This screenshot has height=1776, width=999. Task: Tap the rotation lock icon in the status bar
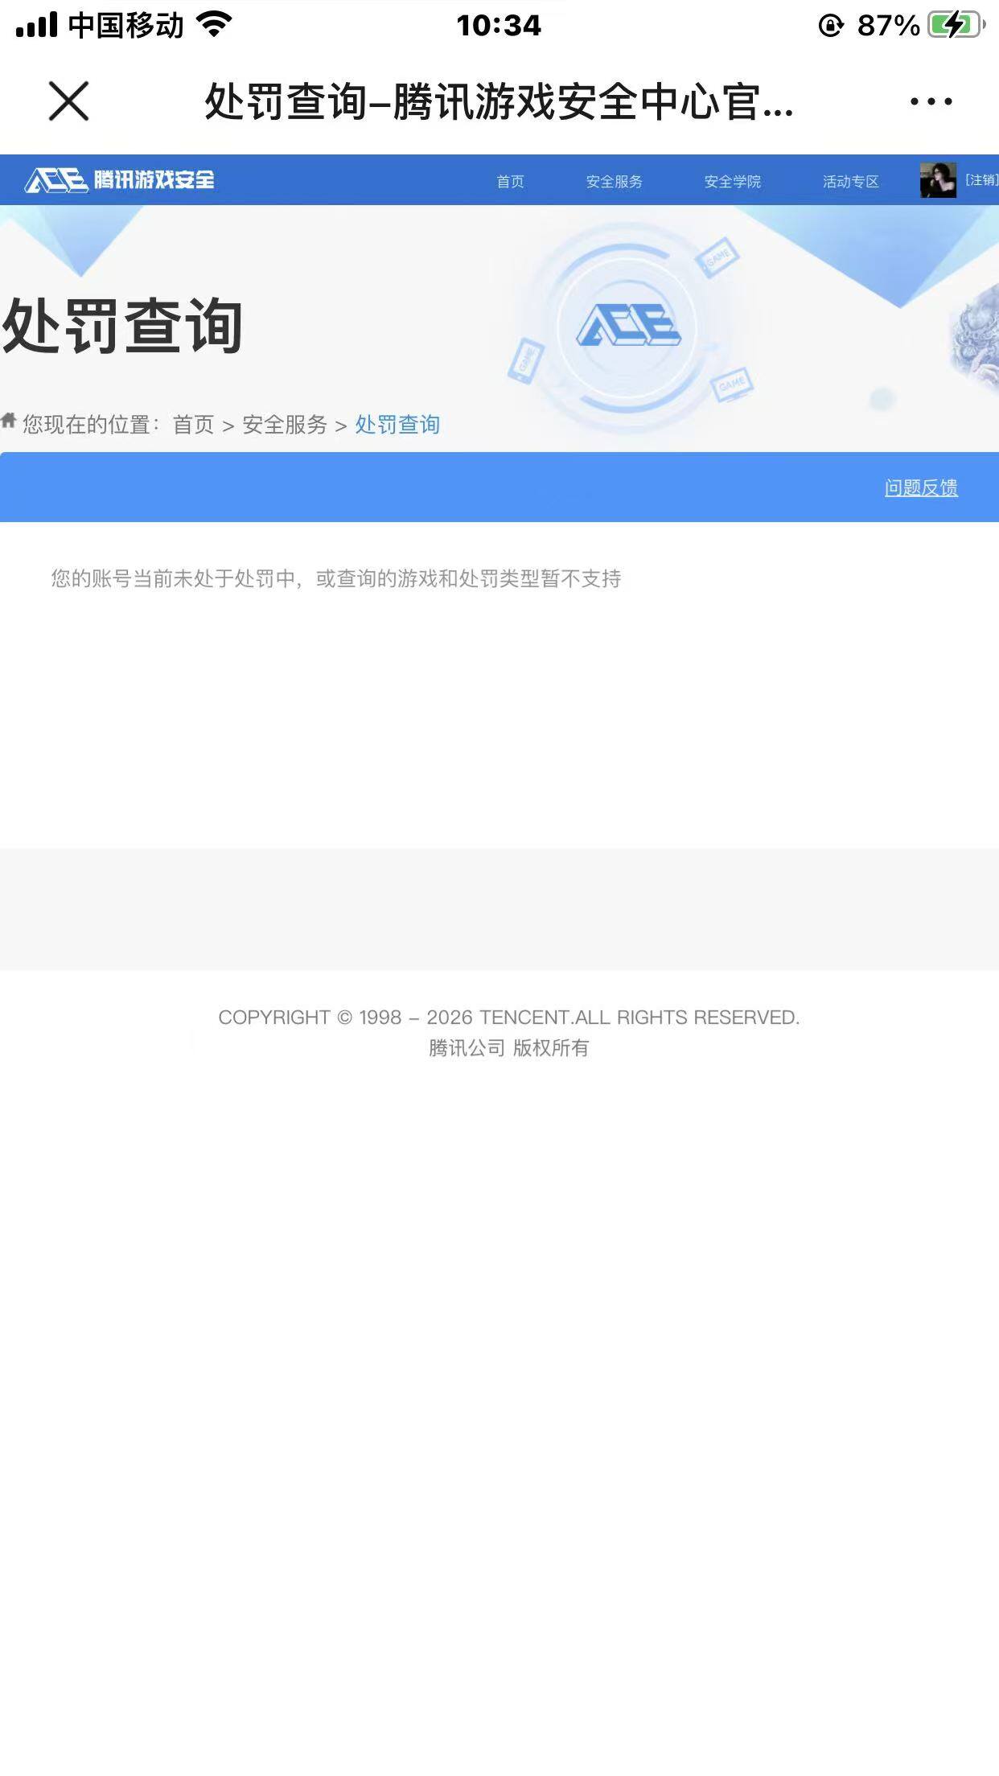click(x=831, y=26)
